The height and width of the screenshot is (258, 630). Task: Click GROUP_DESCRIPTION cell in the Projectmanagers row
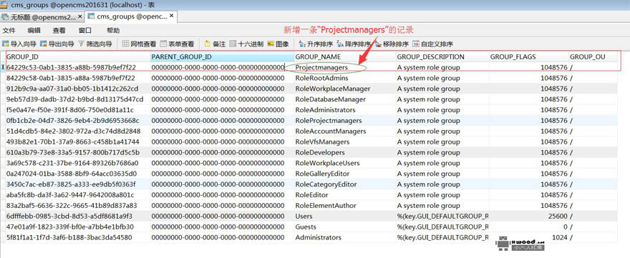click(x=442, y=67)
